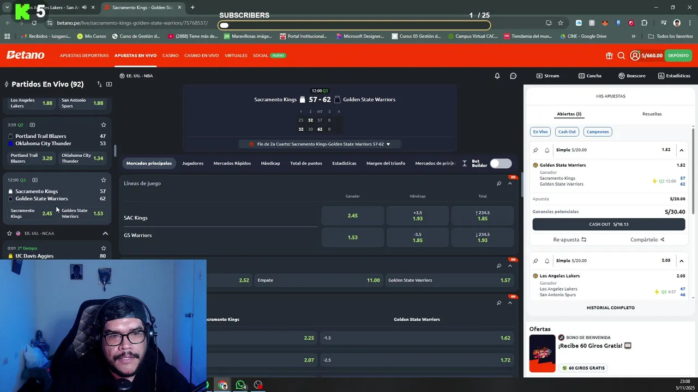
Task: Open the user account balance icon
Action: (635, 56)
